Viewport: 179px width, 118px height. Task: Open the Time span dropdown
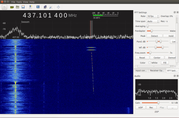coord(153,21)
